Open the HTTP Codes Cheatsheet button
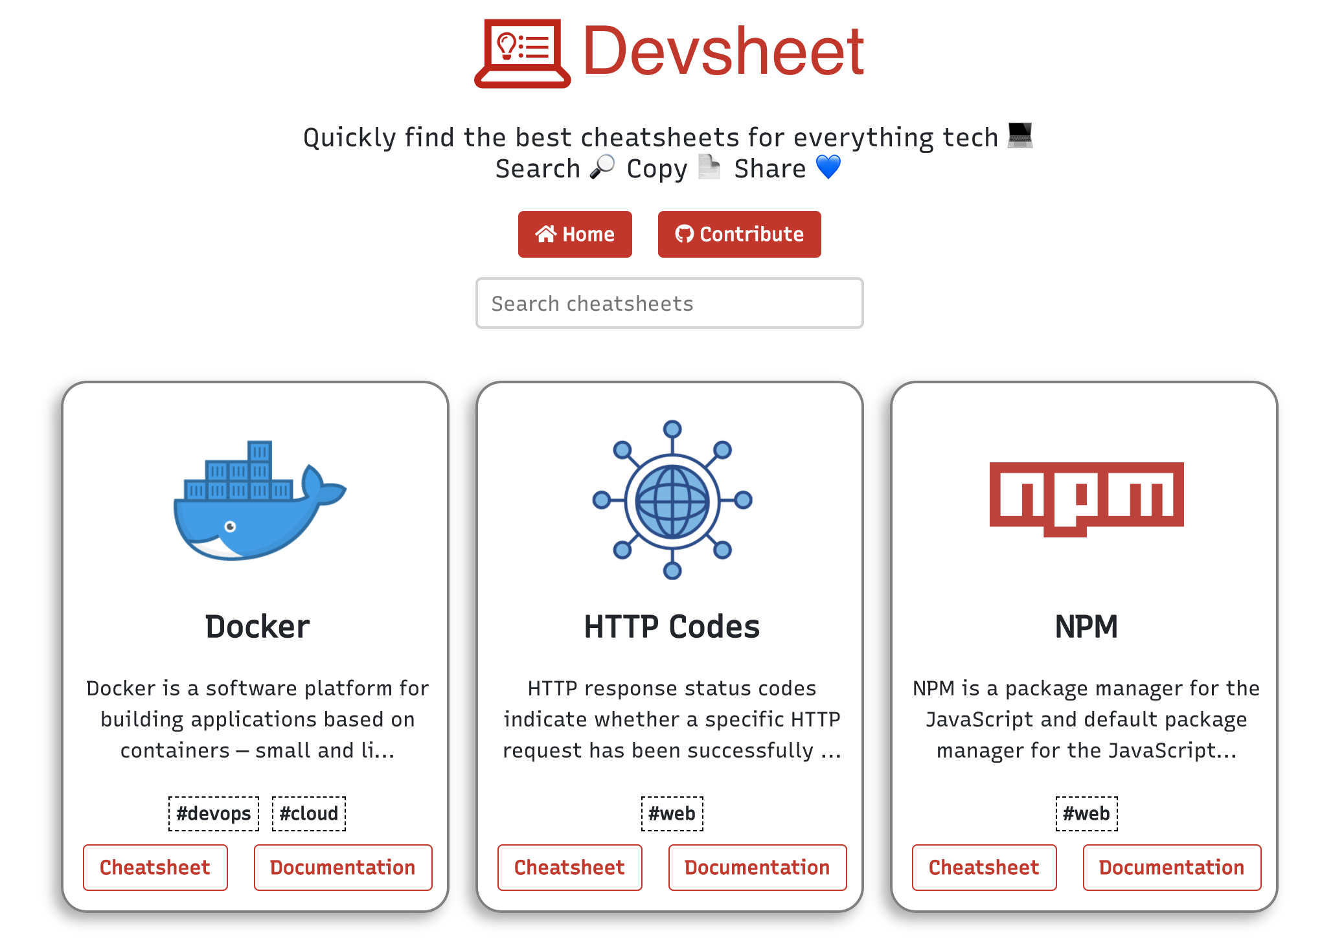 point(570,868)
